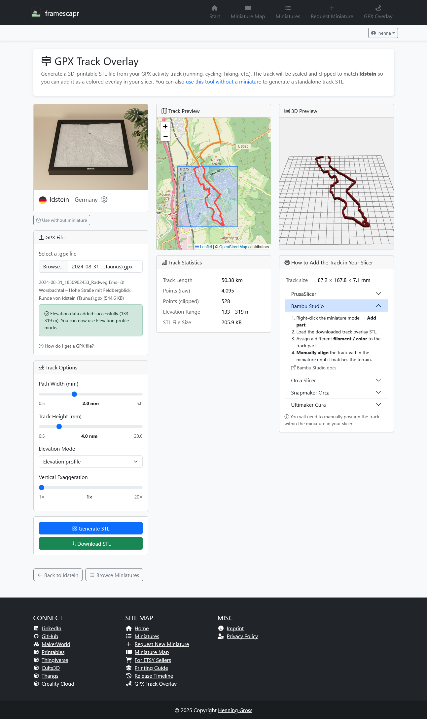This screenshot has height=719, width=427.
Task: Open Cults3D footer link
Action: 51,668
